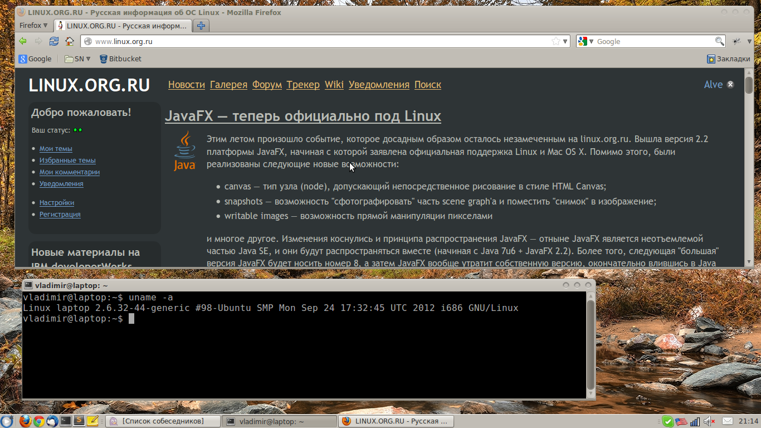Run the search with the magnifier icon

[x=720, y=41]
